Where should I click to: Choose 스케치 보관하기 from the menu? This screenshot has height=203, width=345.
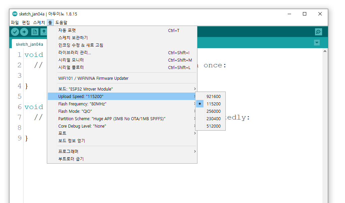[x=122, y=38]
